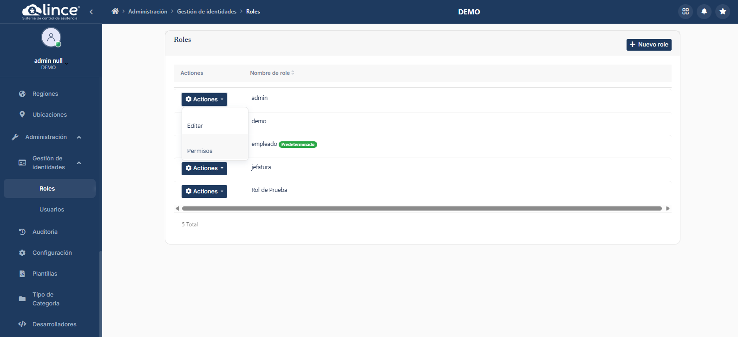Open the notifications bell icon

(704, 12)
